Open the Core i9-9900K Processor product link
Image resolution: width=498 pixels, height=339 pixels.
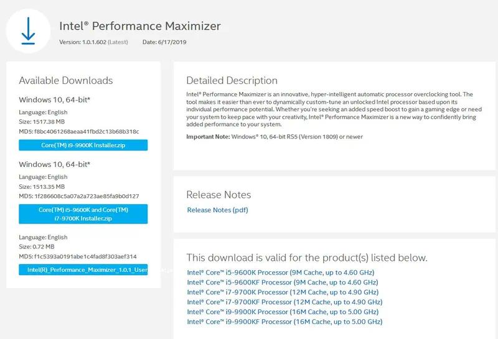[283, 312]
